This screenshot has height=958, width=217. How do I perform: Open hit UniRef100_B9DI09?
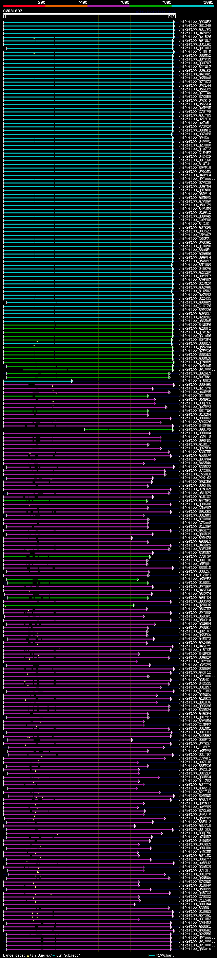[195, 429]
